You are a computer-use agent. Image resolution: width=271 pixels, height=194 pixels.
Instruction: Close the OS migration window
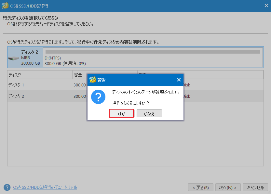click(x=266, y=5)
